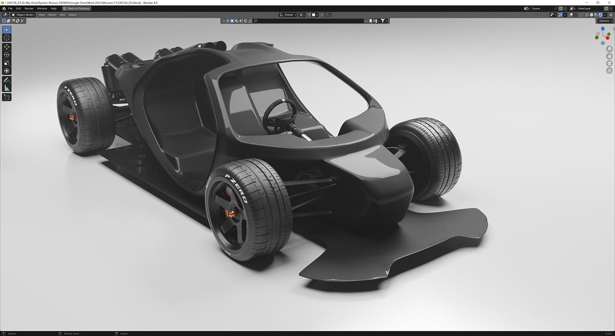Activate the Rotate tool
This screenshot has height=336, width=615.
point(6,54)
